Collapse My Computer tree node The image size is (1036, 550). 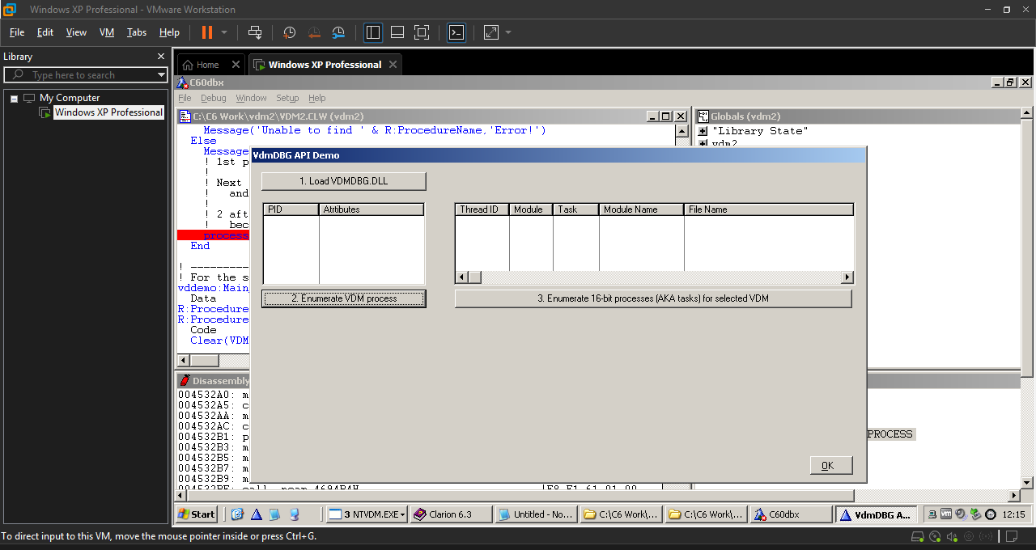click(x=14, y=98)
